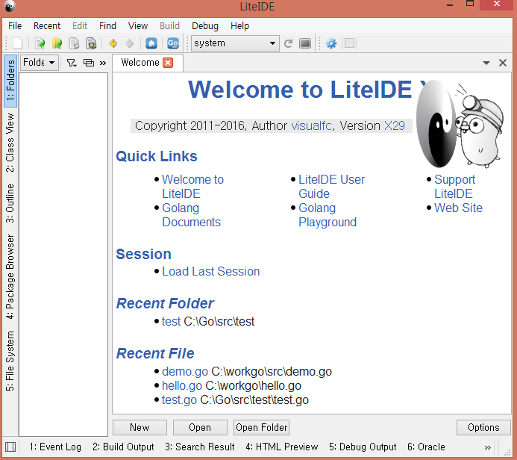Open the Folders panel mode dropdown
Image resolution: width=517 pixels, height=460 pixels.
(40, 63)
